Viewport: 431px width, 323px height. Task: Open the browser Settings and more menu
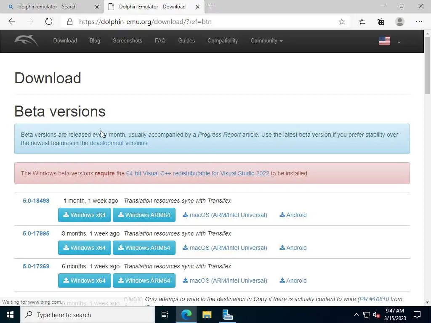click(x=419, y=21)
